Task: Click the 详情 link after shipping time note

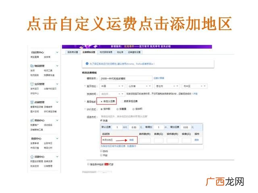Action: (x=195, y=94)
